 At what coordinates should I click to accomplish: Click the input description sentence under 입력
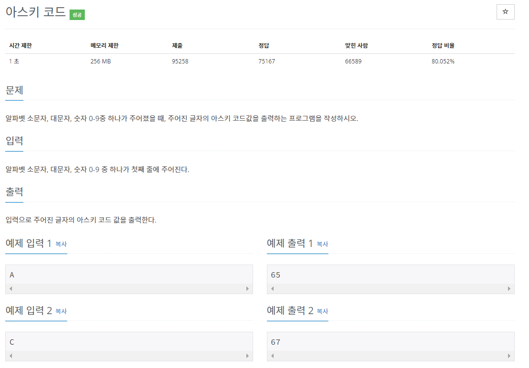click(97, 169)
